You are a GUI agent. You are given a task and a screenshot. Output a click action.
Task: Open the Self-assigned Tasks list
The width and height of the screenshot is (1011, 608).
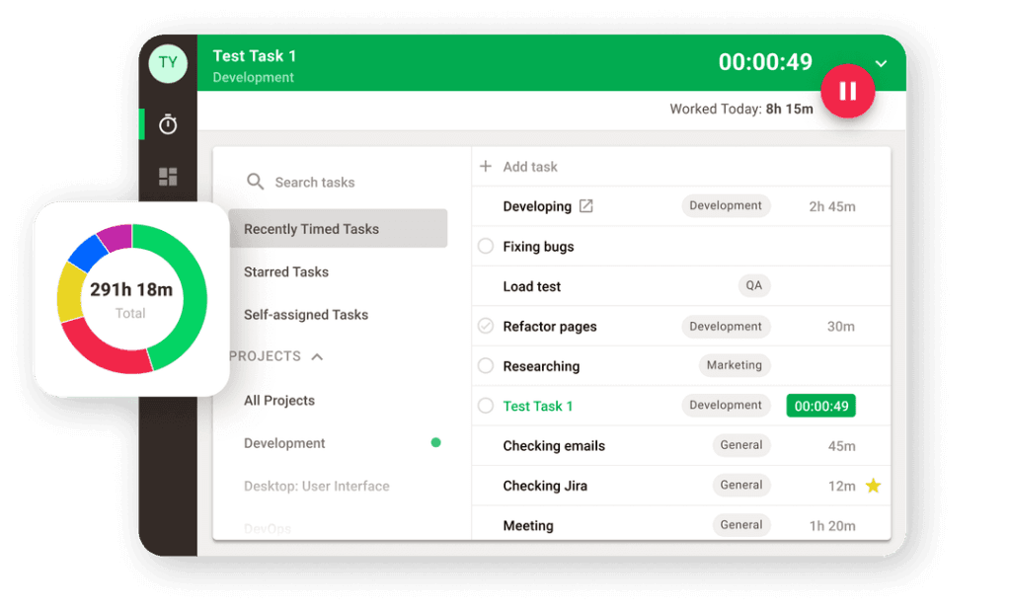point(306,315)
